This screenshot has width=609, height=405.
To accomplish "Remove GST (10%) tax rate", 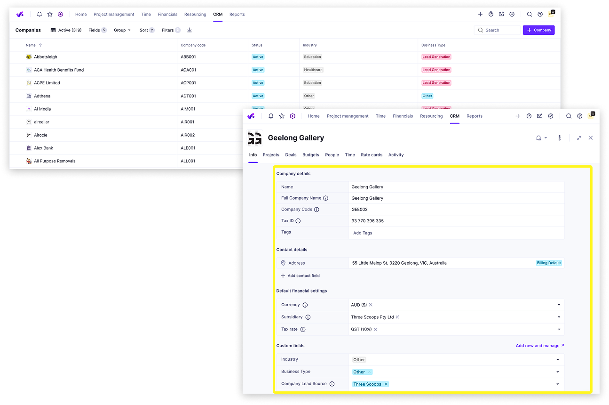I will [x=375, y=329].
